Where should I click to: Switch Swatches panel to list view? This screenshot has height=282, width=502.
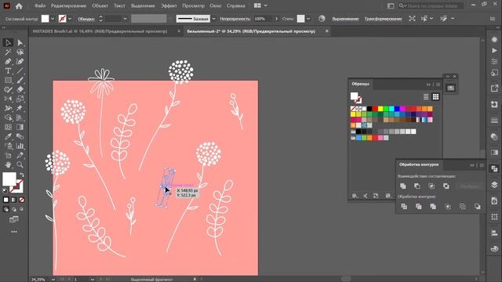coord(426,96)
